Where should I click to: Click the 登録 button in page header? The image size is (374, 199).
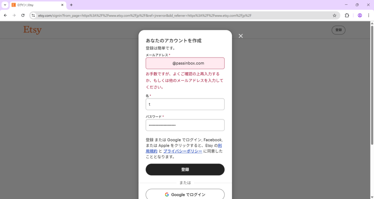[x=339, y=30]
